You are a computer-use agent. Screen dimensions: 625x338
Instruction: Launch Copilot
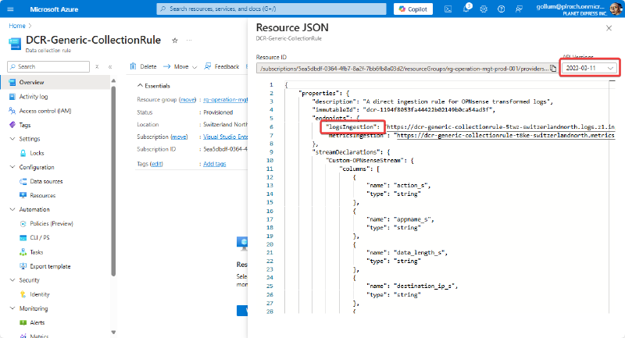point(413,9)
